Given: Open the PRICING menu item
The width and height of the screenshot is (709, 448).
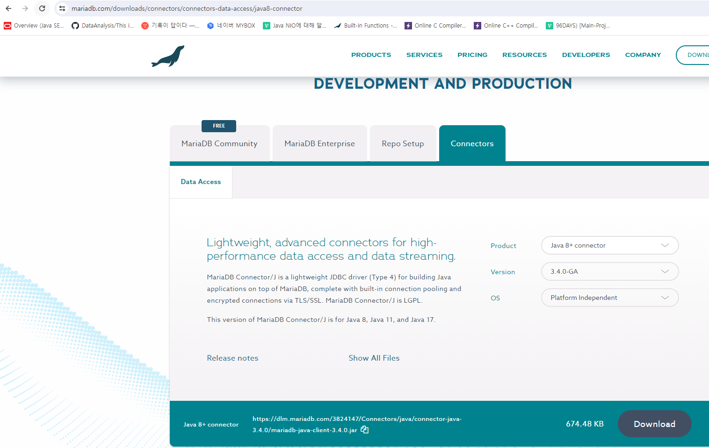Looking at the screenshot, I should 472,55.
